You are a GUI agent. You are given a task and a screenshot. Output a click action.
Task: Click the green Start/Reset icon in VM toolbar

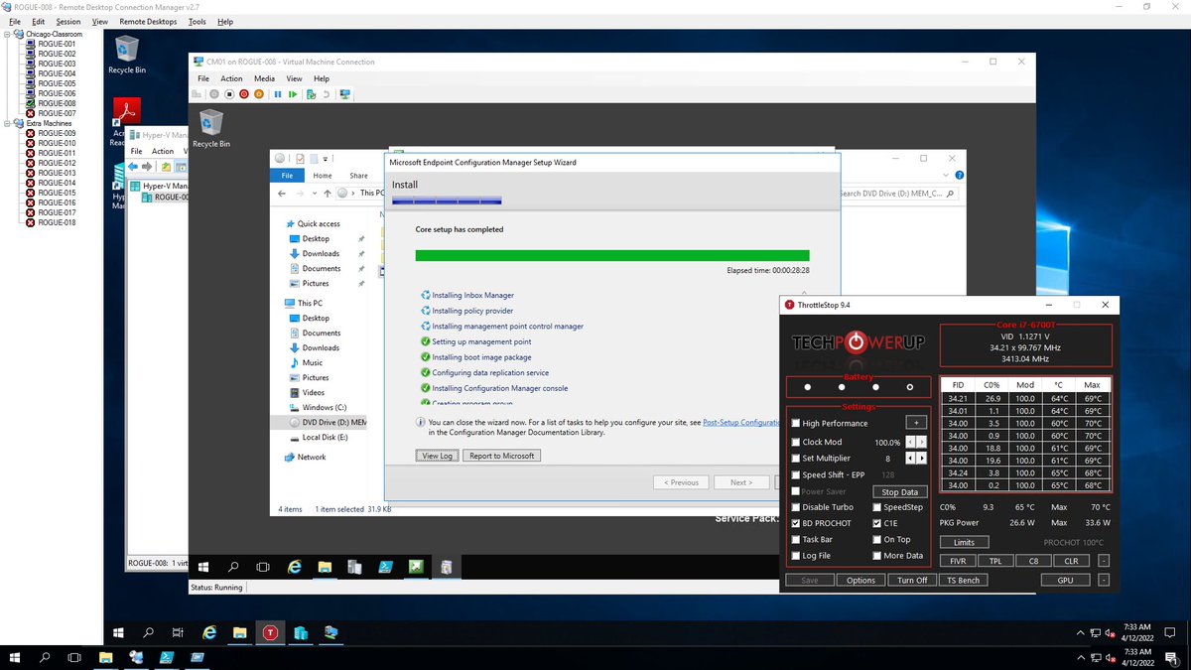[293, 94]
